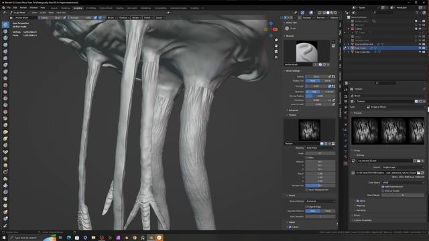Screen dimensions: 429x241
Task: Adjust the Normal Radius slider
Action: coord(320,96)
